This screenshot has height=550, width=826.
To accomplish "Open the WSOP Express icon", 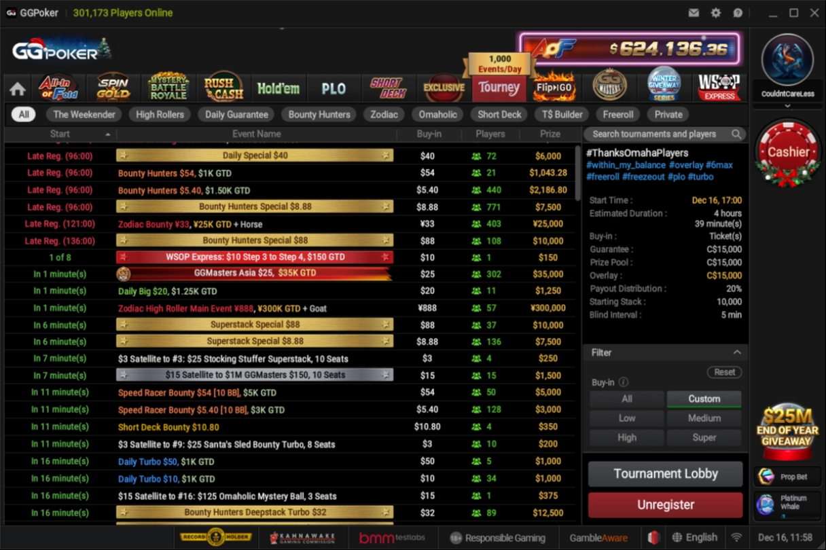I will point(719,87).
